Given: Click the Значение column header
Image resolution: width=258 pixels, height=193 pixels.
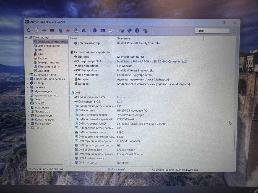Looking at the screenshot, I should (x=123, y=38).
